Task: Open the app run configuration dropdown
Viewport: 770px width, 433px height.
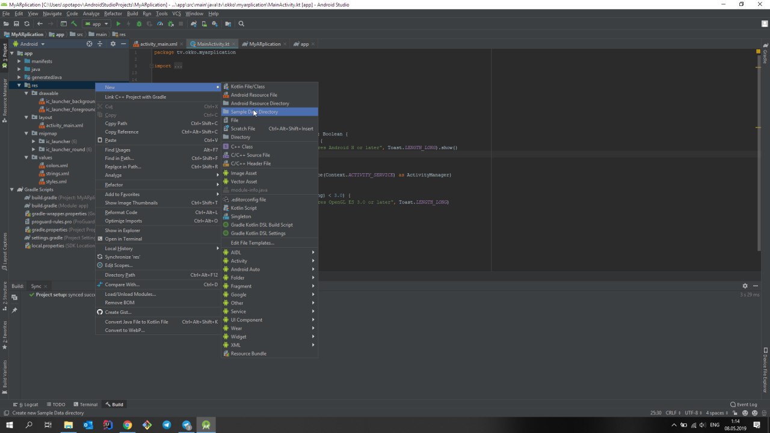Action: click(96, 24)
